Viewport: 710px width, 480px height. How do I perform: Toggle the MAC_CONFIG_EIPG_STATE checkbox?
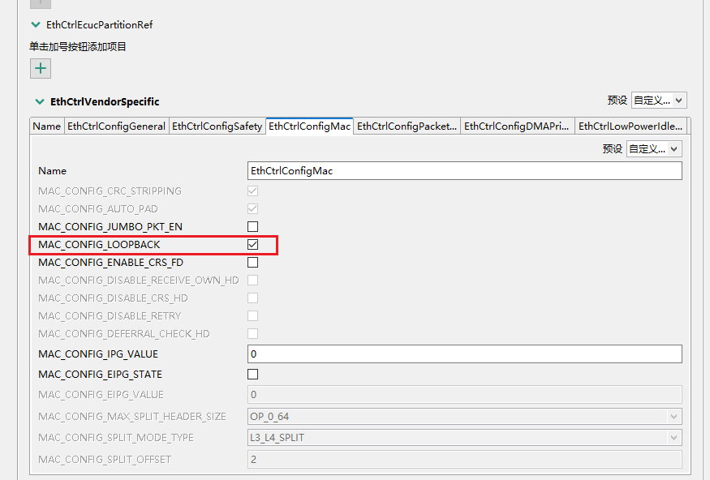(252, 374)
